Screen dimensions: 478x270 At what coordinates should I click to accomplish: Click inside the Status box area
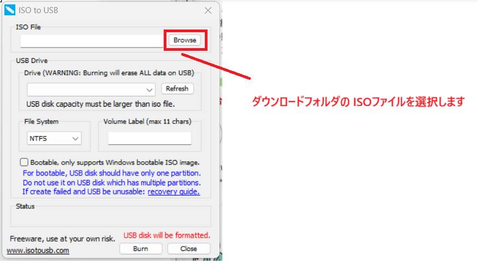(111, 216)
